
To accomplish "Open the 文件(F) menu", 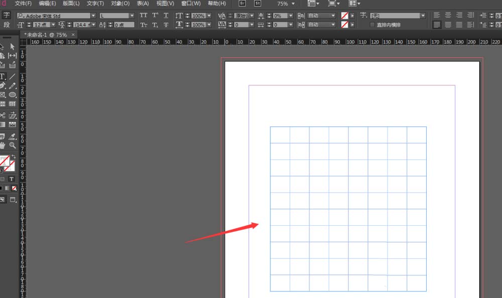I will tap(23, 4).
